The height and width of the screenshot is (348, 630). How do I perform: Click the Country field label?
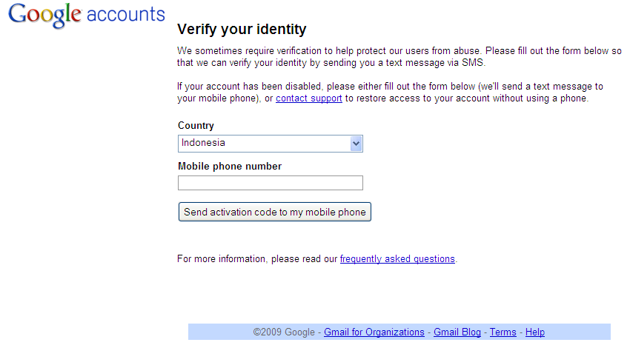[196, 126]
